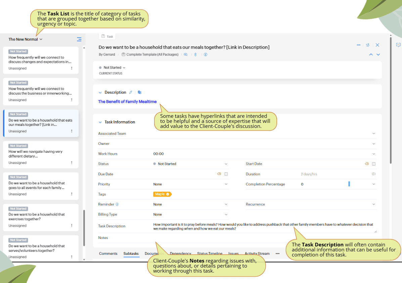This screenshot has height=283, width=402.
Task: Click the Start Date calendar icon
Action: pyautogui.click(x=373, y=164)
